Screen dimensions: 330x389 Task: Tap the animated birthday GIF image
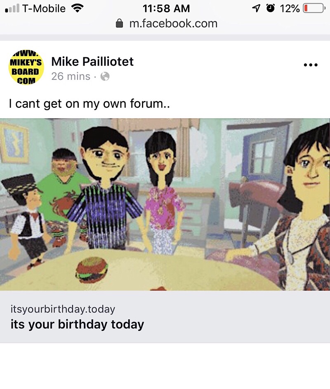(165, 204)
